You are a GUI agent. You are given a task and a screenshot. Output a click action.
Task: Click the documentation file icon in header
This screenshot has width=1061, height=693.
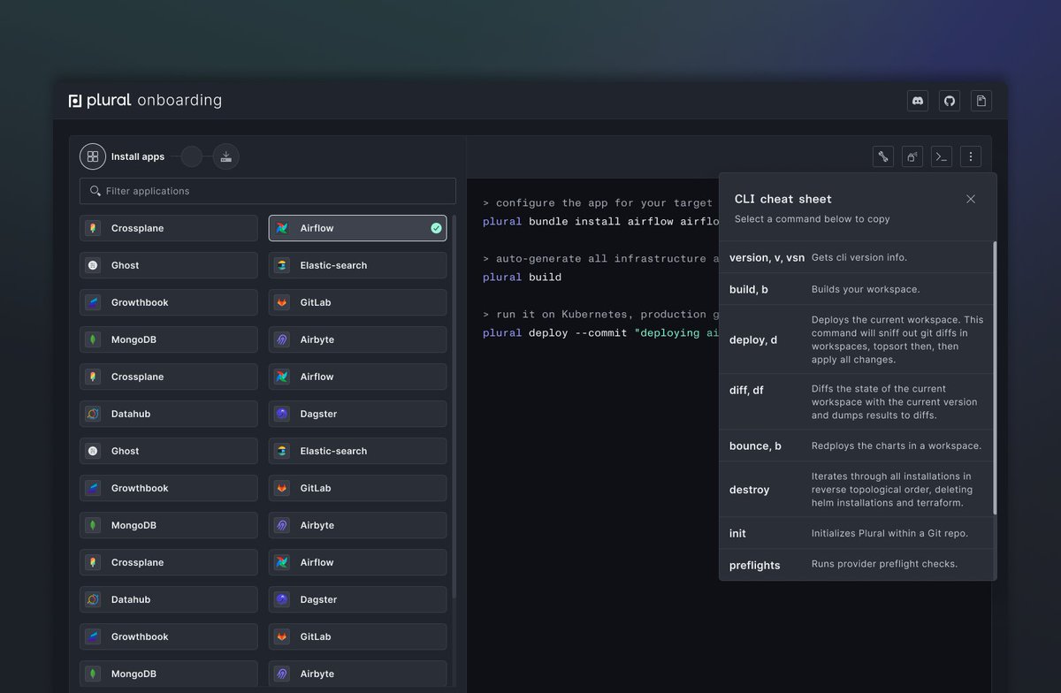(x=981, y=100)
